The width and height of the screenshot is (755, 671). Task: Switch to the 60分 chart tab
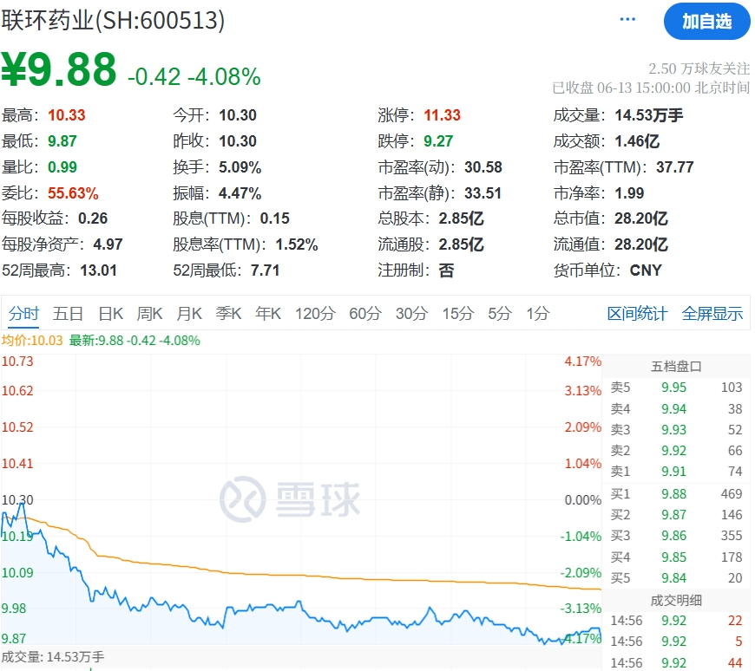pyautogui.click(x=365, y=314)
